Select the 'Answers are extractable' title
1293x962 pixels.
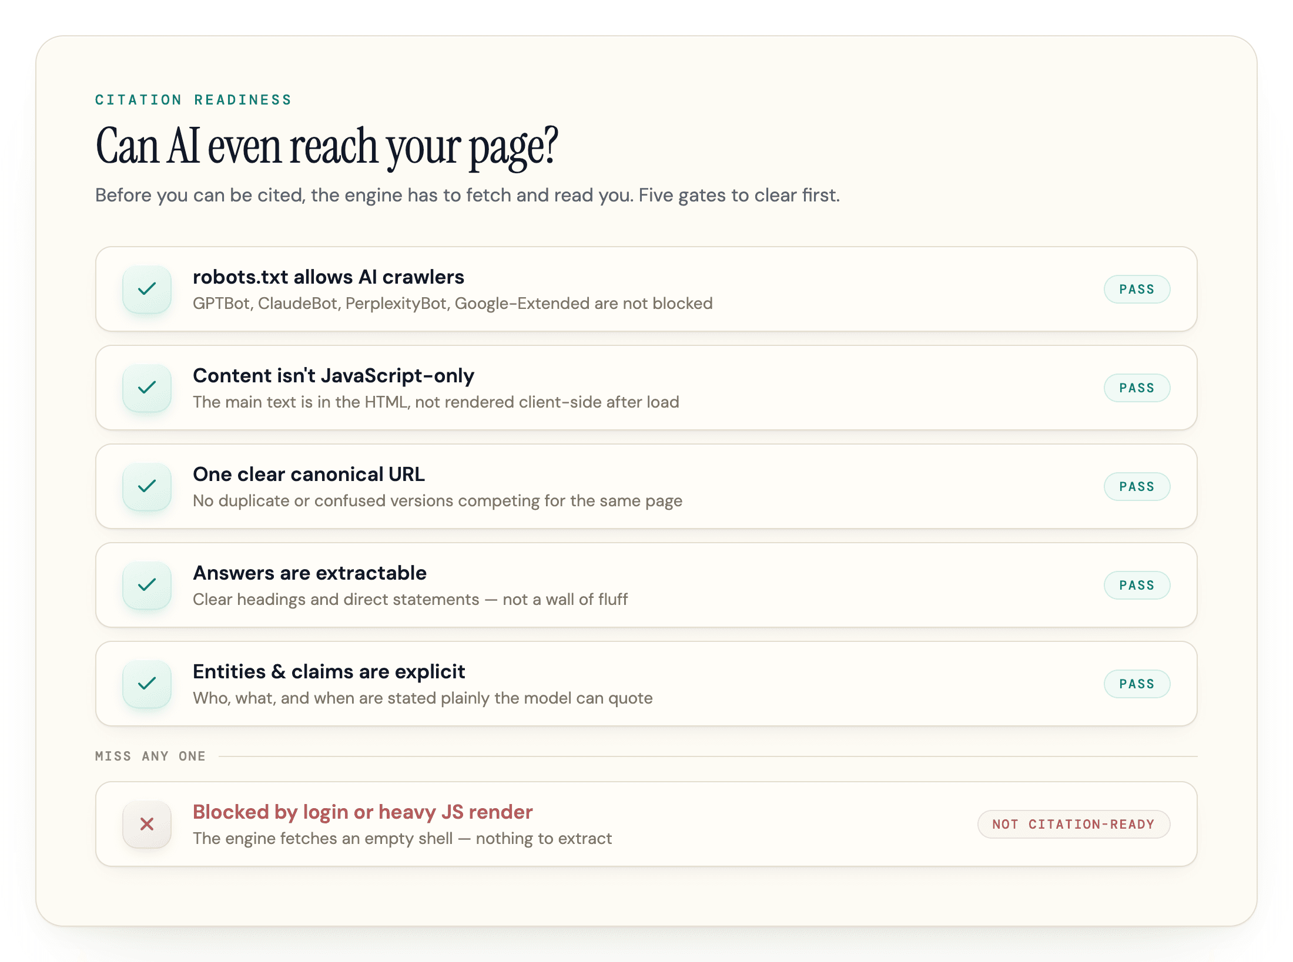tap(310, 573)
